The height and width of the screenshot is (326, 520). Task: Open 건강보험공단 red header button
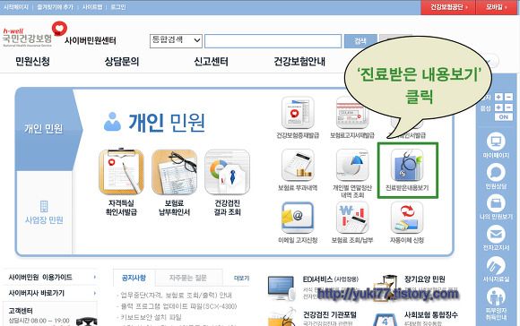pos(448,7)
